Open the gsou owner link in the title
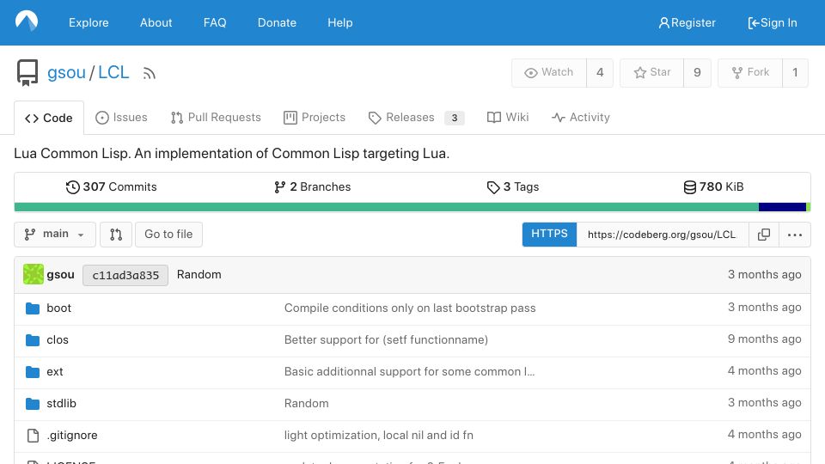The height and width of the screenshot is (464, 825). (66, 72)
